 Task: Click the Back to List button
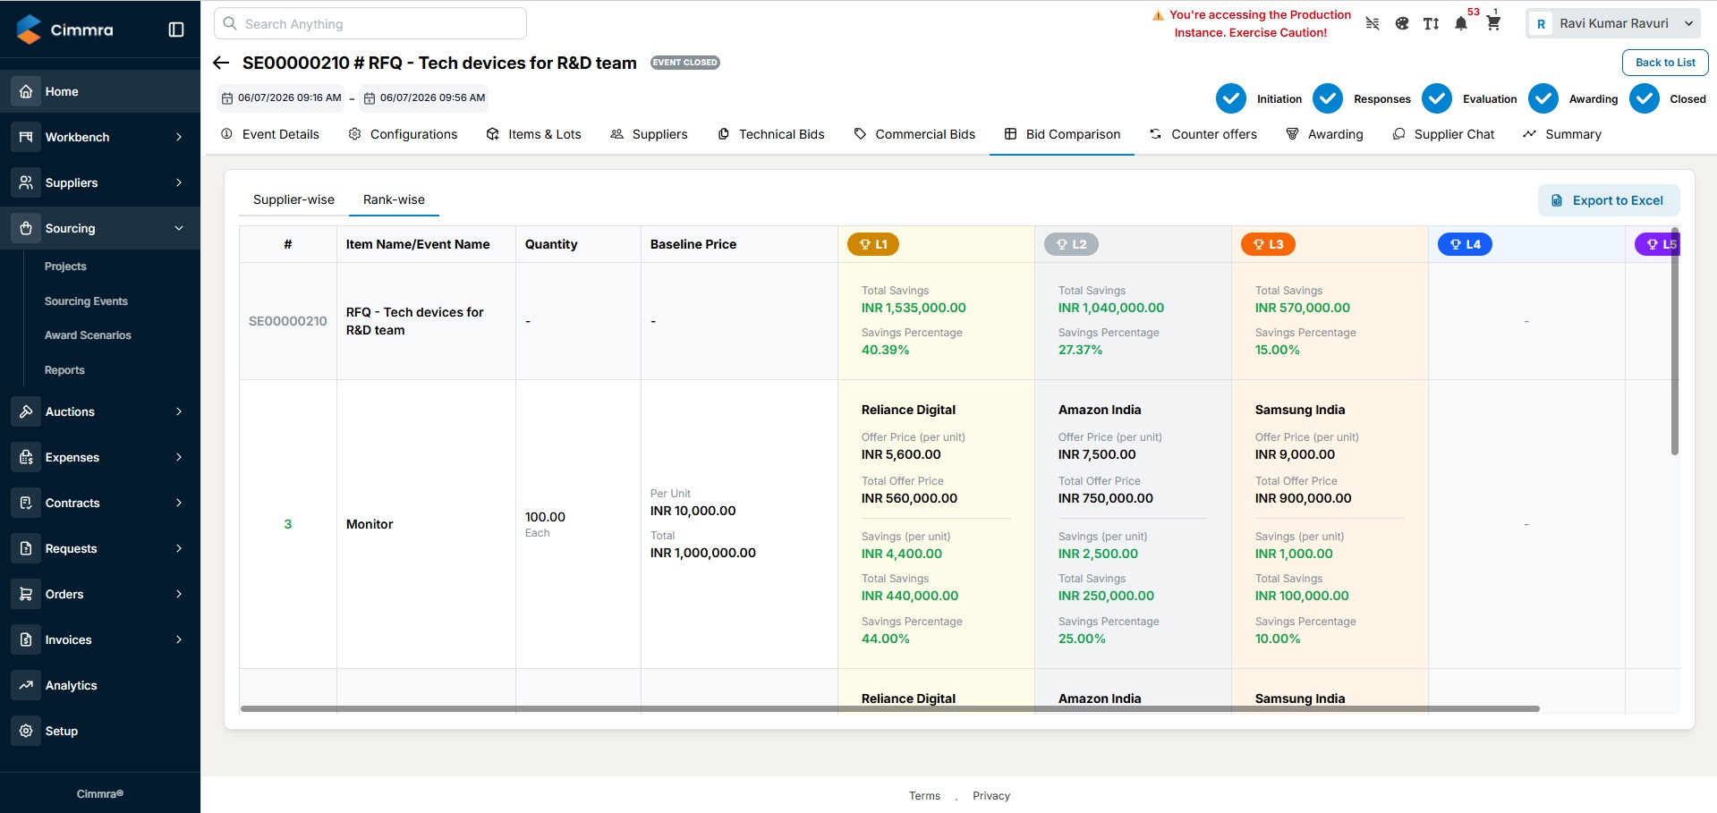1664,63
